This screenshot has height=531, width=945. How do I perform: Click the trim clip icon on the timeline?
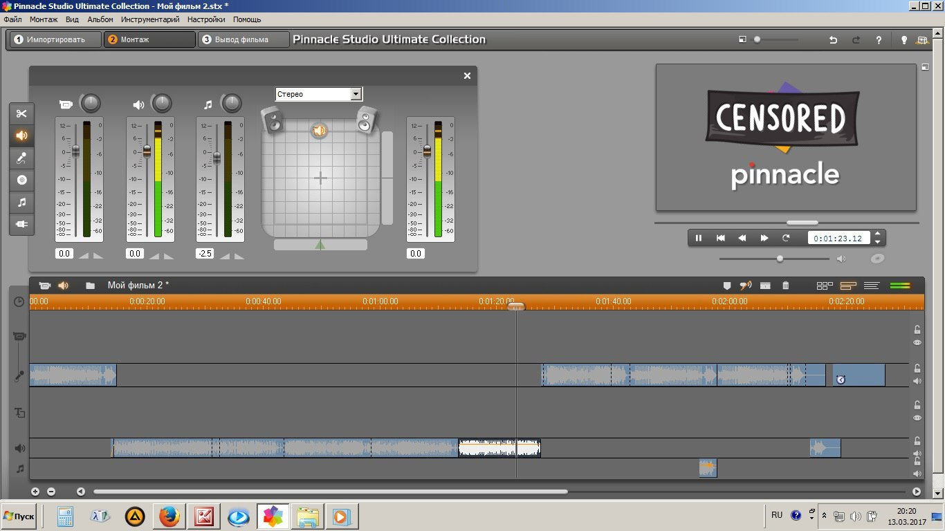[x=765, y=285]
